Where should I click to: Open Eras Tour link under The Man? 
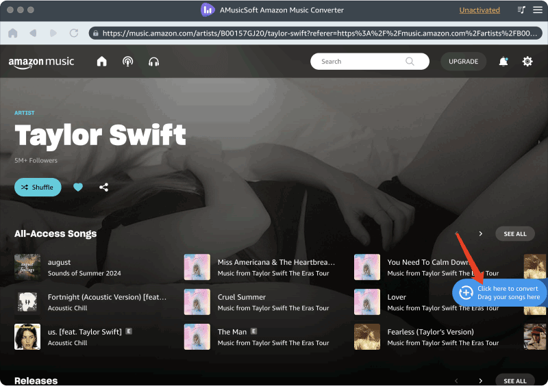273,343
